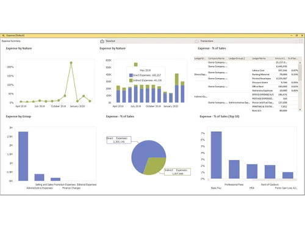Click the Finance Charges axis label
Image resolution: width=305 pixels, height=229 pixels.
click(71, 188)
